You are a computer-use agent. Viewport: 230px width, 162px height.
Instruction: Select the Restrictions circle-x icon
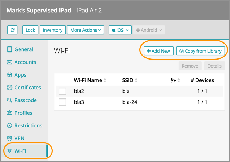pos(9,126)
